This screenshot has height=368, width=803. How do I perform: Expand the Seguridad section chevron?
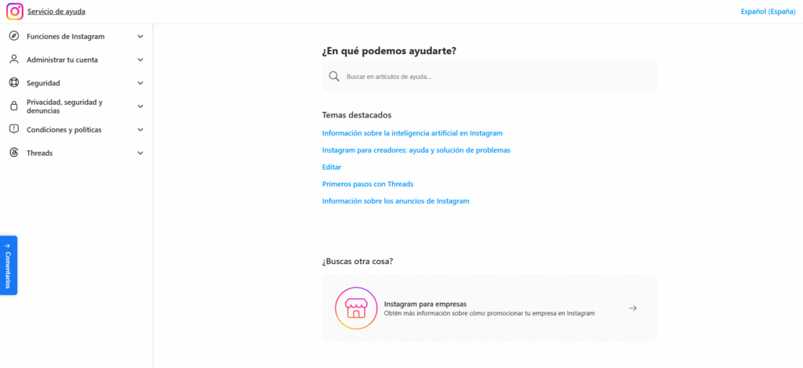[140, 83]
